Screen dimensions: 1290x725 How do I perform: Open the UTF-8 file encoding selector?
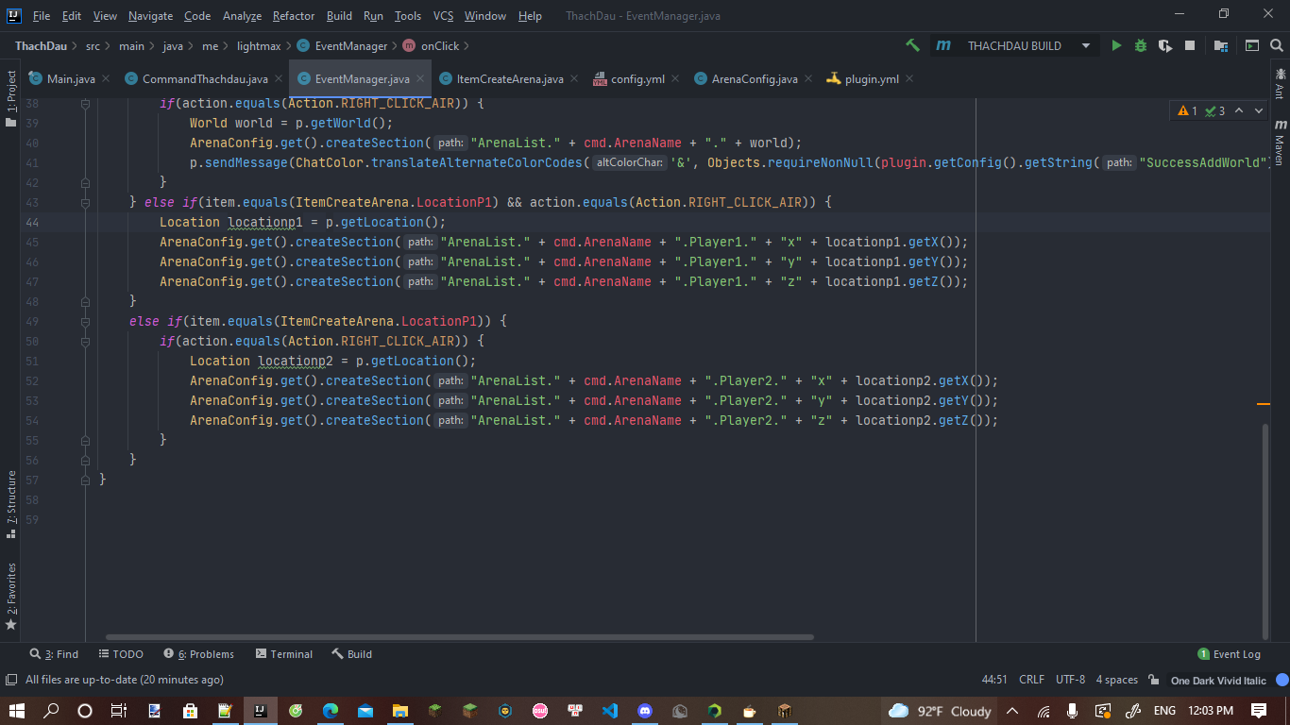(x=1070, y=680)
